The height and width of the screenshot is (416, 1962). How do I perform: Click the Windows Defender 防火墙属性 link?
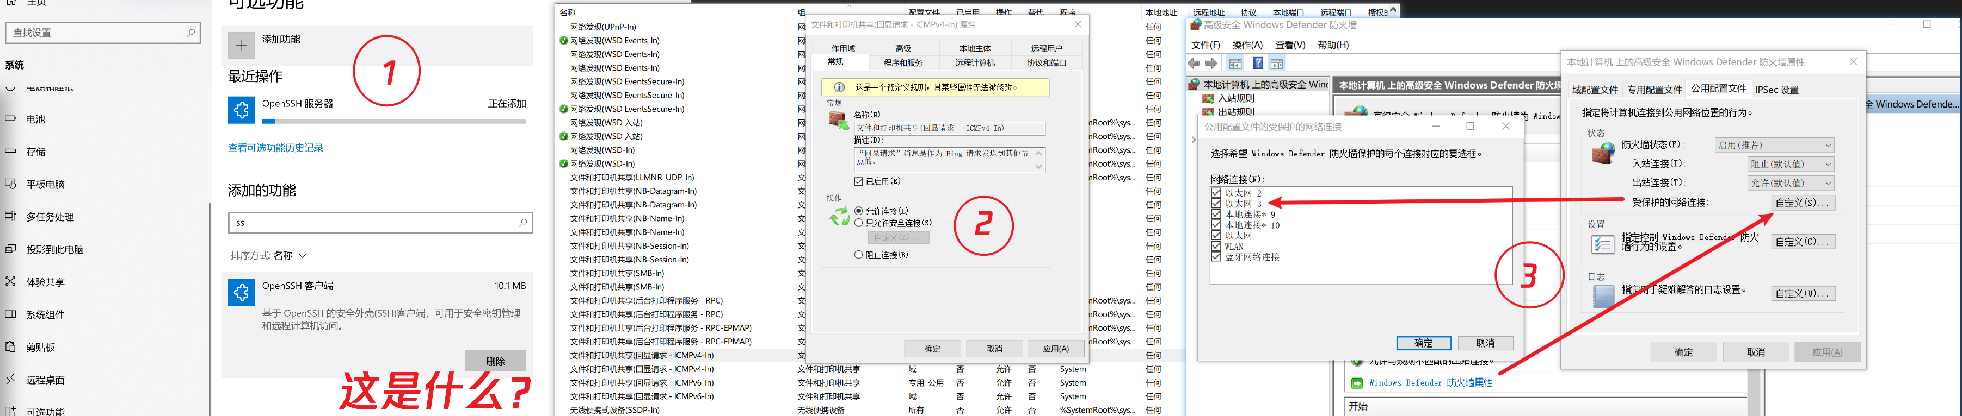point(1430,383)
